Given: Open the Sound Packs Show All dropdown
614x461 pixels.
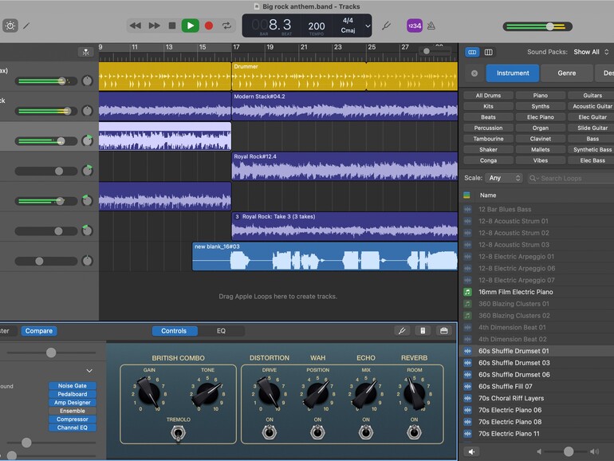Looking at the screenshot, I should coord(591,52).
